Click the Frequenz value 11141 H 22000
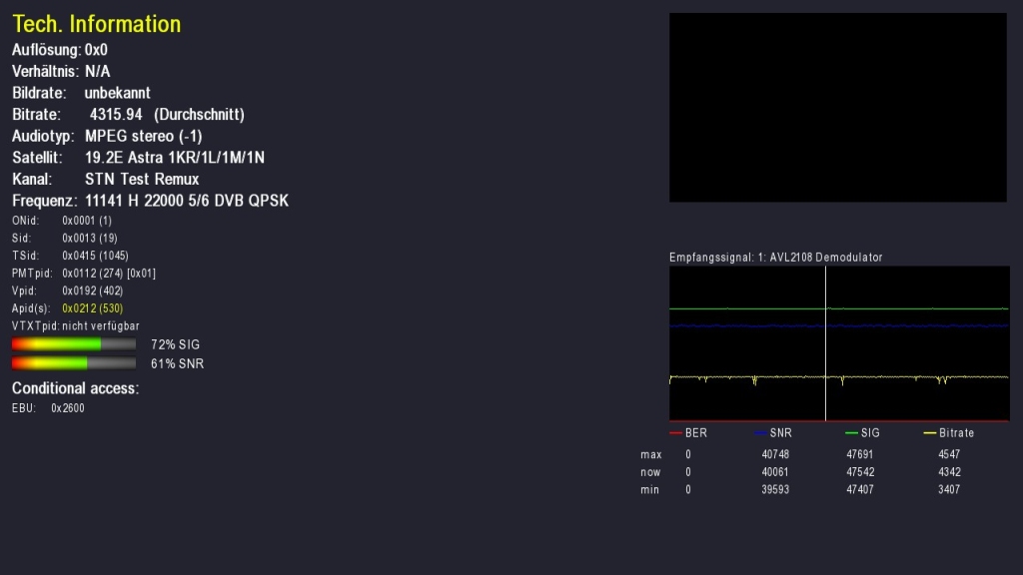The height and width of the screenshot is (575, 1023). (186, 202)
